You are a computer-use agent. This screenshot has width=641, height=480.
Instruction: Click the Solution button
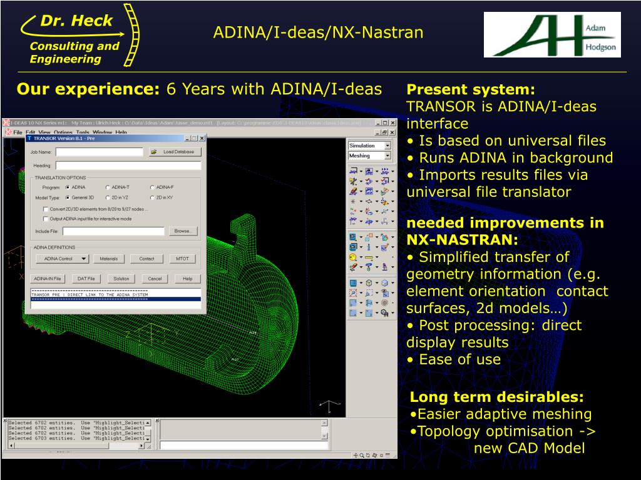coord(121,279)
